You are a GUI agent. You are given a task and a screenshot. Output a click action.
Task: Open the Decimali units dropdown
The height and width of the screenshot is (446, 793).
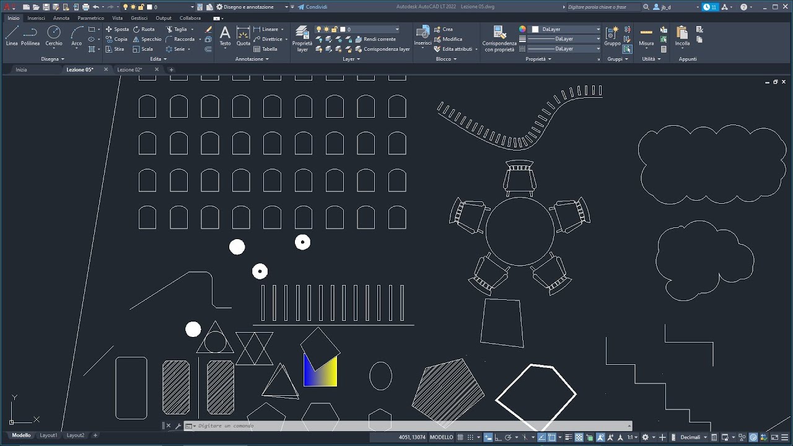(693, 437)
